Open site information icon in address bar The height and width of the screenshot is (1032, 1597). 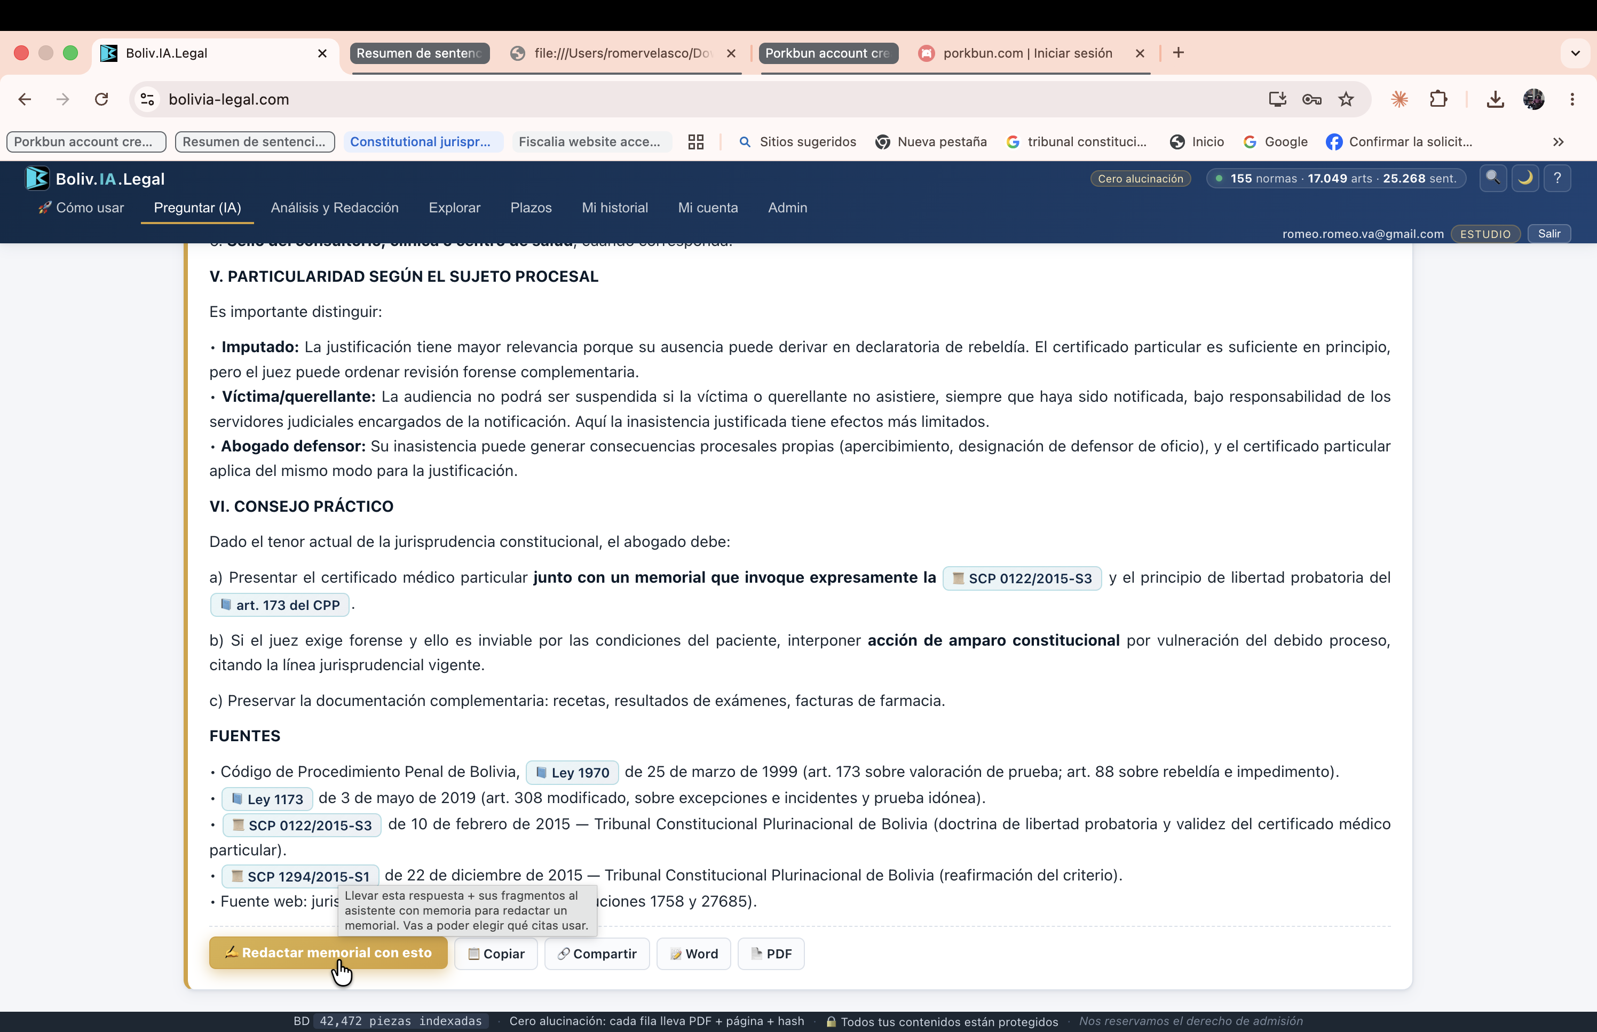pyautogui.click(x=147, y=99)
